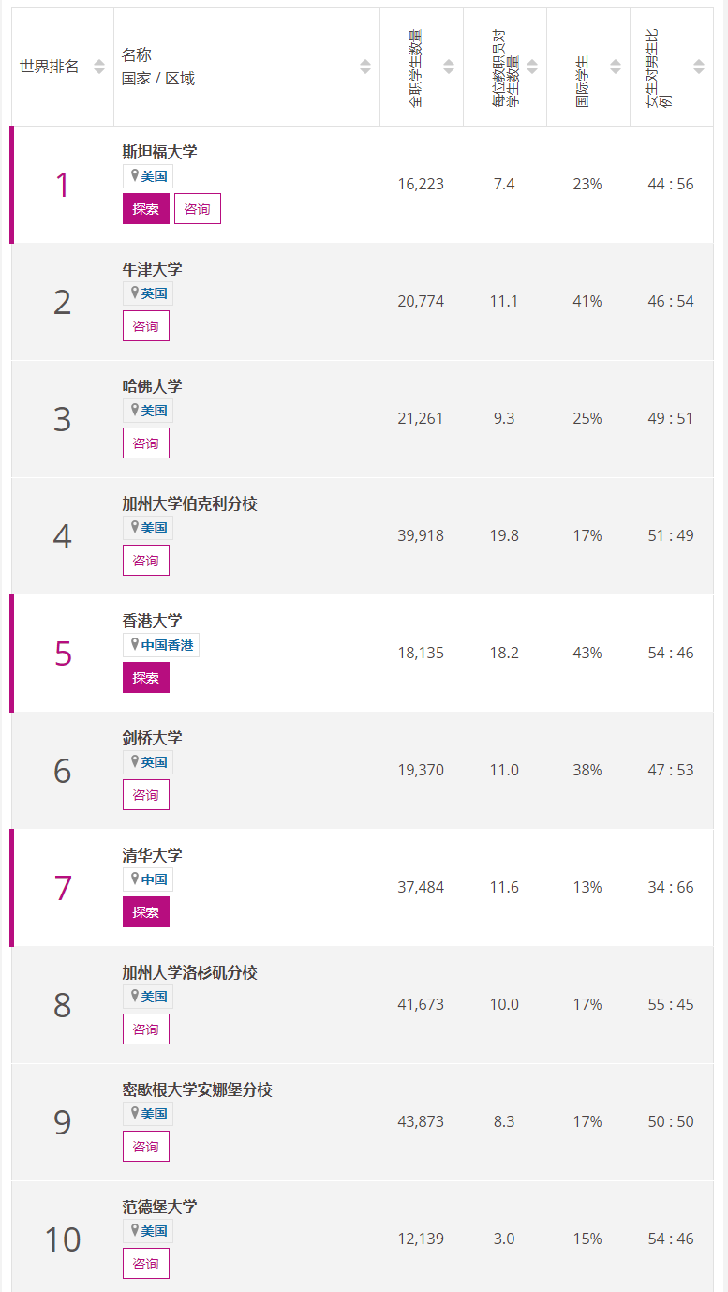This screenshot has height=1292, width=728.
Task: Sort by 每位教职员对学生数量 arrows
Action: pos(532,67)
